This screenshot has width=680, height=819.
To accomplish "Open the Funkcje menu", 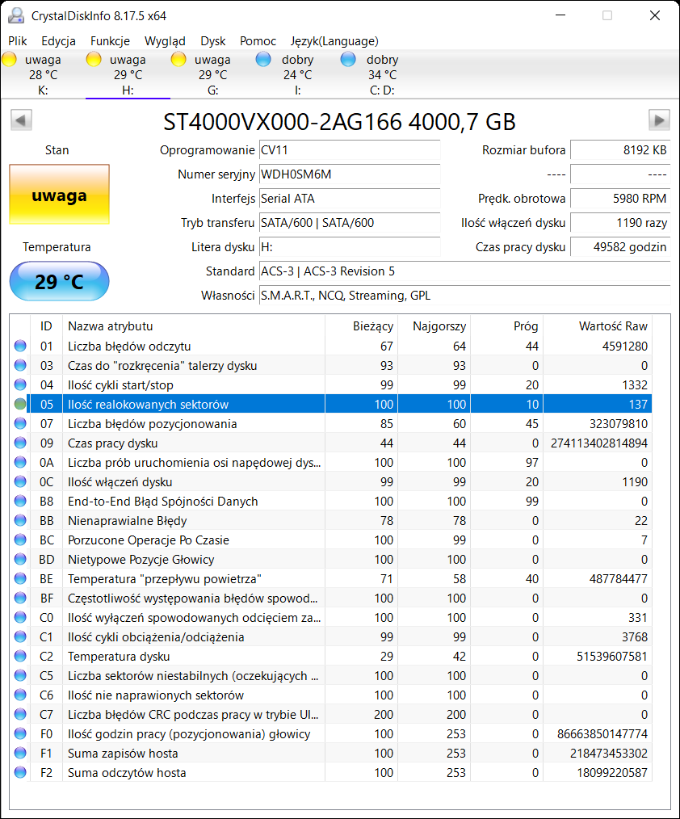I will point(110,41).
